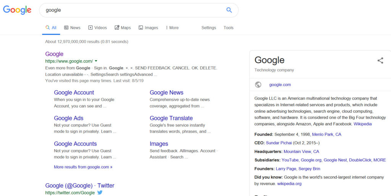Click More results from google.com
391x196 pixels.
click(x=83, y=167)
